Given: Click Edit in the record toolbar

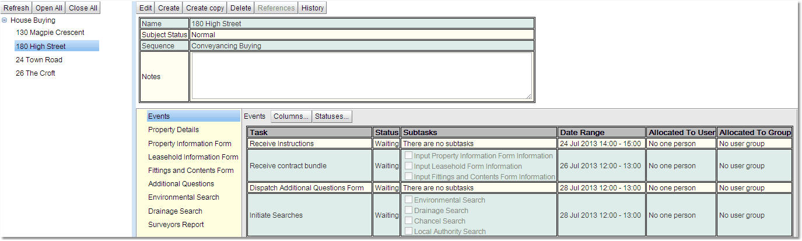Looking at the screenshot, I should tap(146, 8).
